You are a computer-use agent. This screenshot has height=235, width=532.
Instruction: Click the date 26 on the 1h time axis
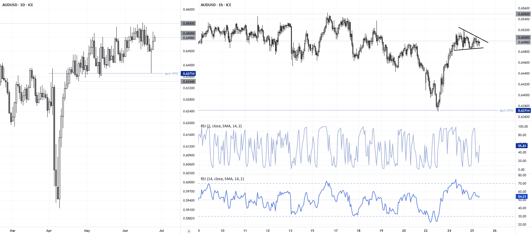click(495, 231)
